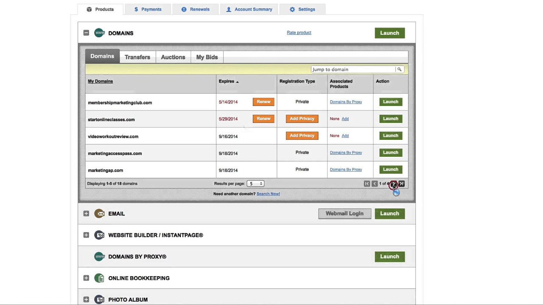The height and width of the screenshot is (305, 543).
Task: Click the DOMAINS www globe icon
Action: tap(99, 33)
